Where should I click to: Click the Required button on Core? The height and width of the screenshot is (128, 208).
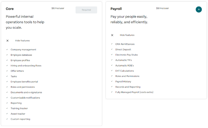(x=86, y=10)
